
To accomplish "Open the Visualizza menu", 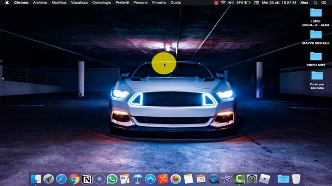I will click(79, 3).
